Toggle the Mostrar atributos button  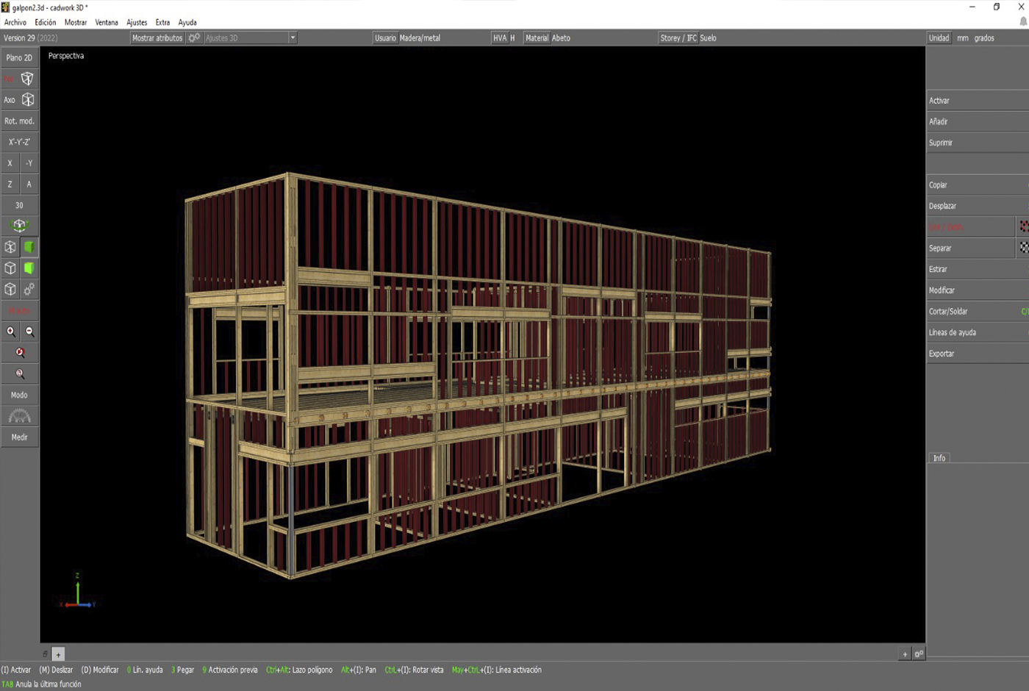(x=157, y=37)
